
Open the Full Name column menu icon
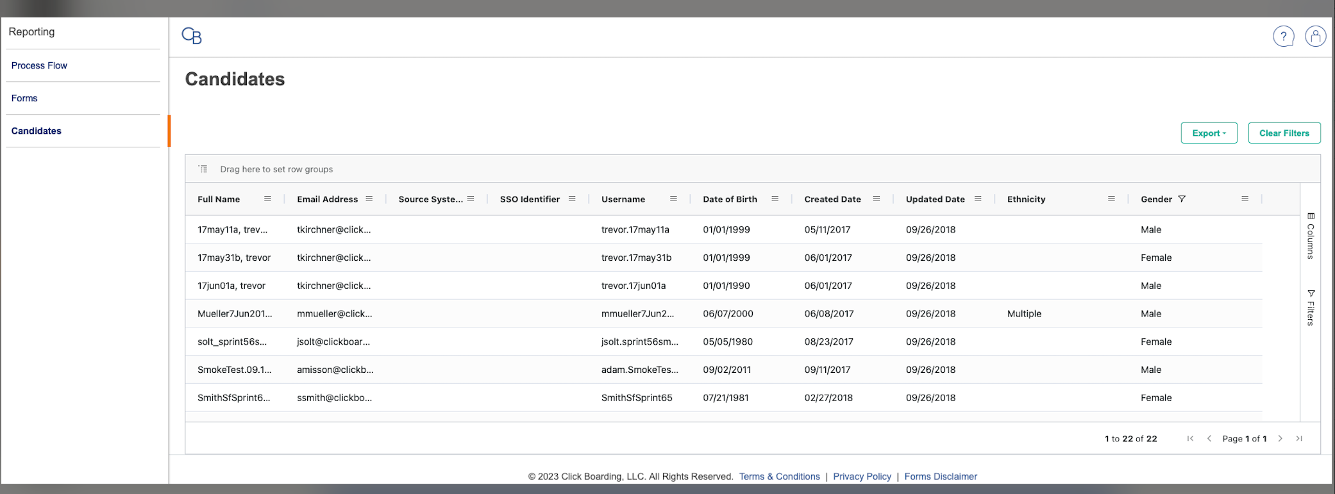(267, 199)
